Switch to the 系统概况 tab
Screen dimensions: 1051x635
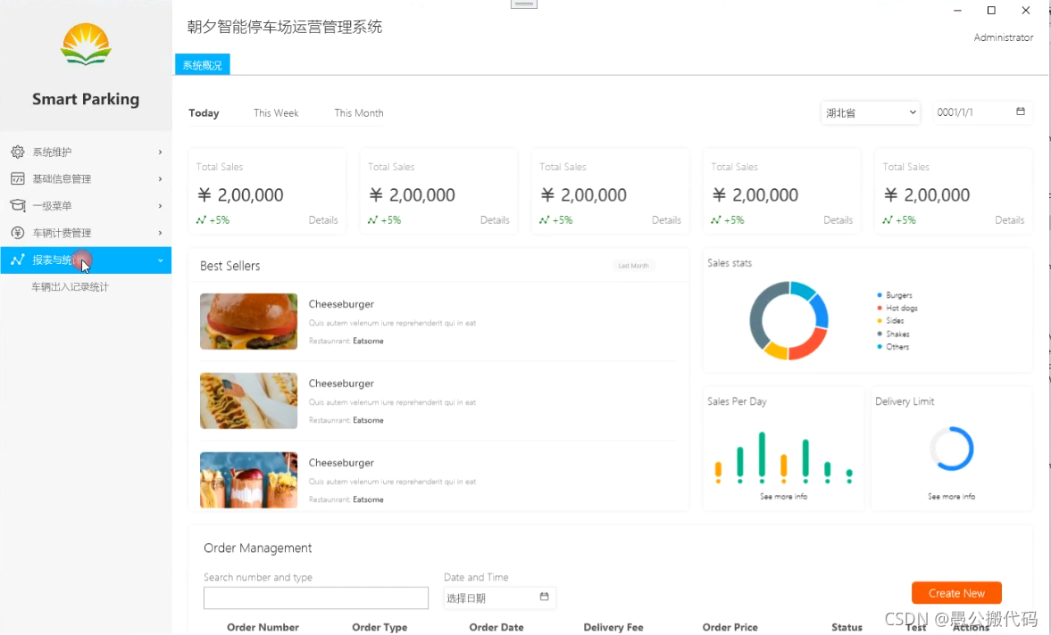[x=203, y=65]
